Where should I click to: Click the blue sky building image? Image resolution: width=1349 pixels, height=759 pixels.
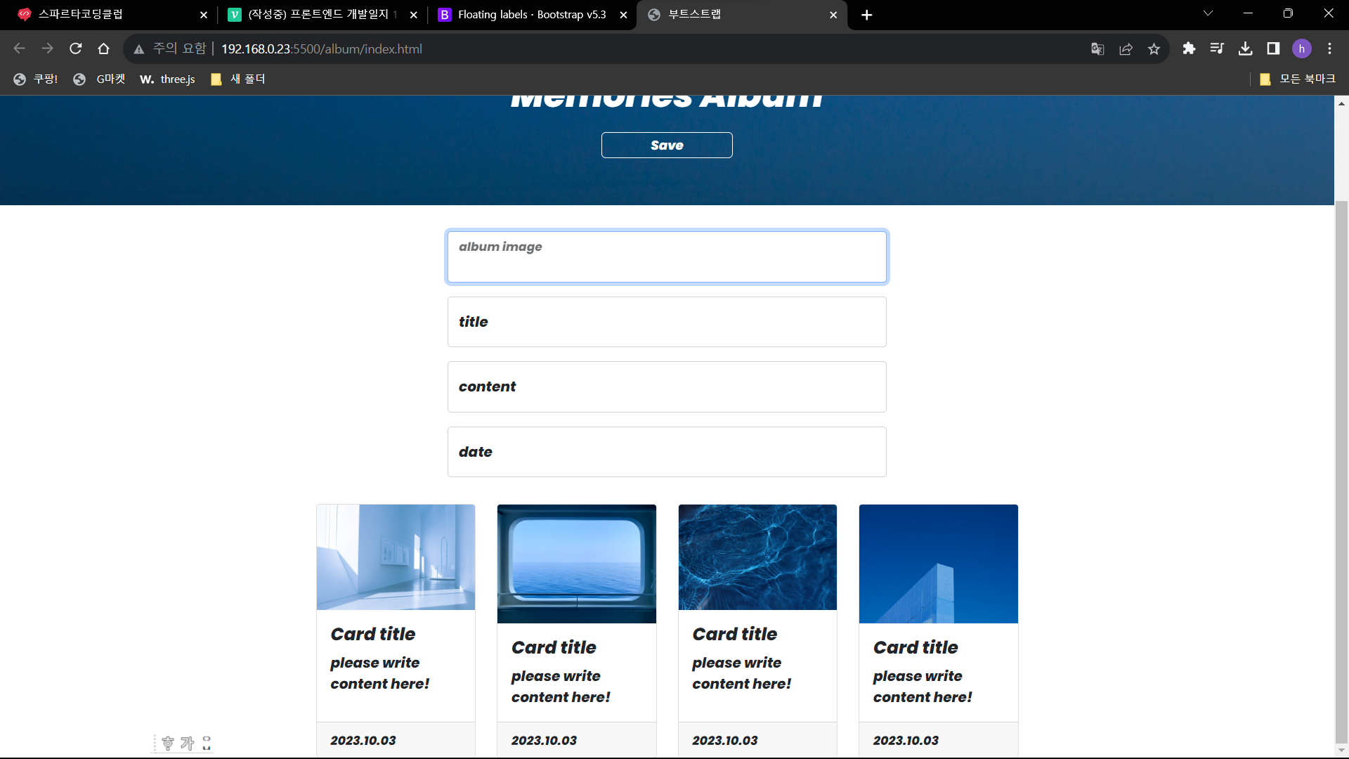point(939,564)
